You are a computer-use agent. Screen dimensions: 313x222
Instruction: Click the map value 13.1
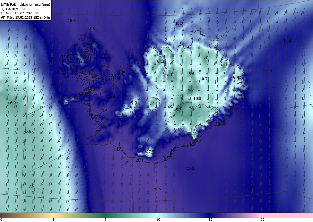pyautogui.click(x=183, y=43)
